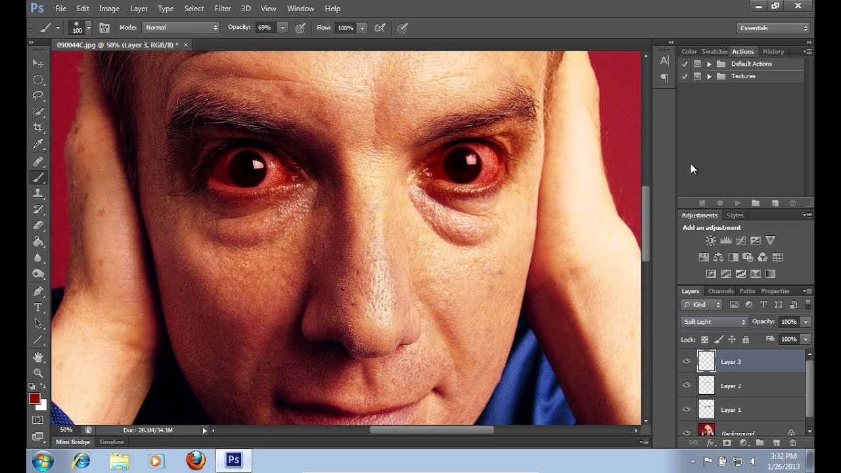Open the Opacity slider dropdown in options bar
Screen dimensions: 841x473
click(x=283, y=28)
